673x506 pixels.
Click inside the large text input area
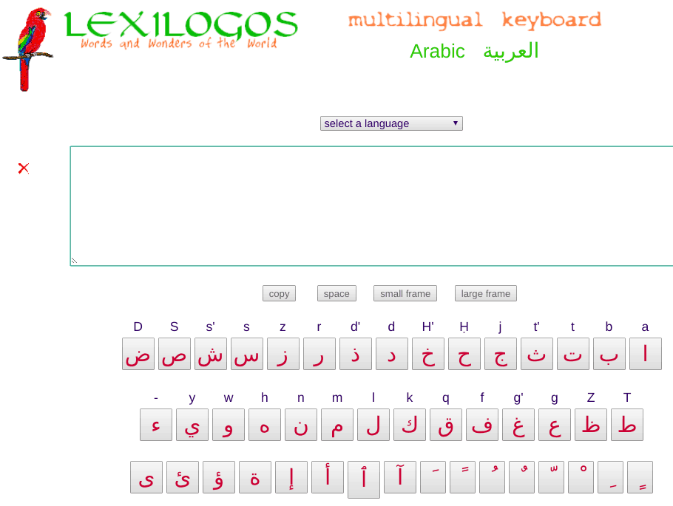click(372, 206)
